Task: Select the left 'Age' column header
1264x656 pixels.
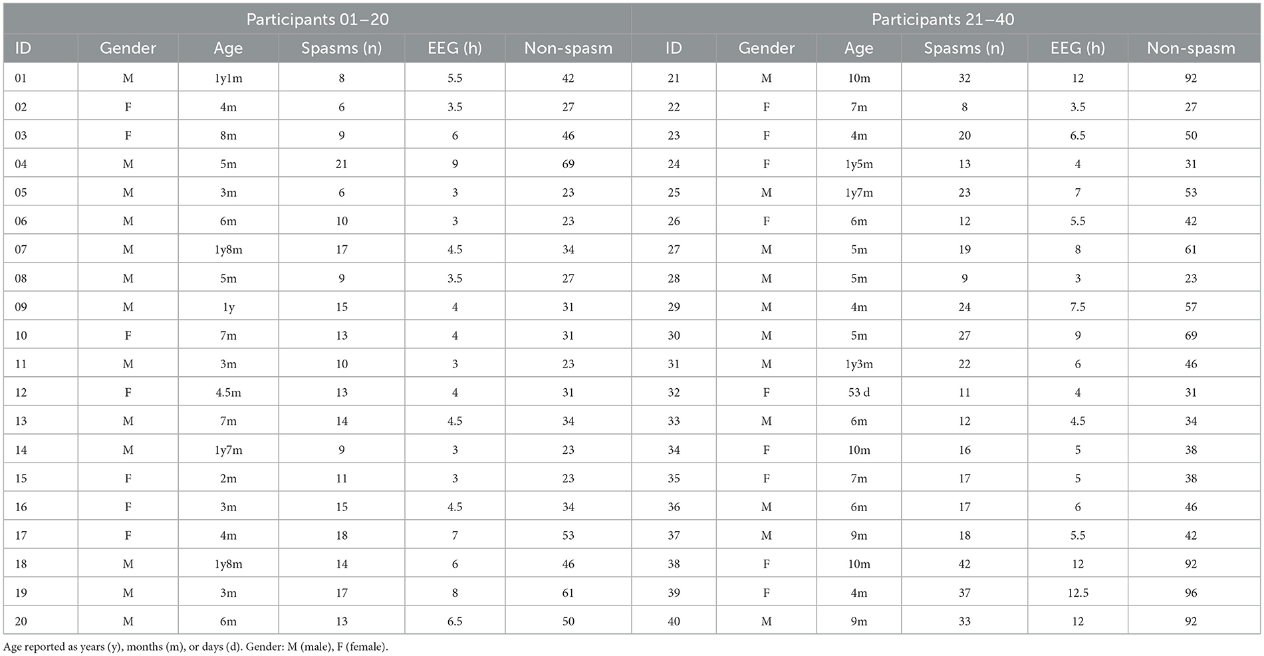Action: tap(228, 49)
